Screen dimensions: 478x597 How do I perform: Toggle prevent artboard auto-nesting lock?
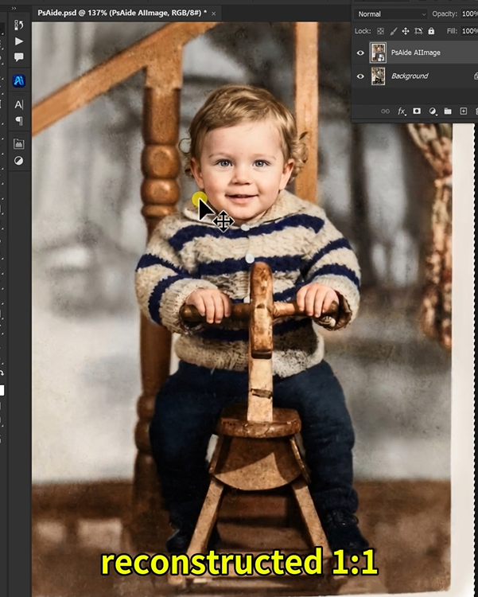click(x=418, y=31)
